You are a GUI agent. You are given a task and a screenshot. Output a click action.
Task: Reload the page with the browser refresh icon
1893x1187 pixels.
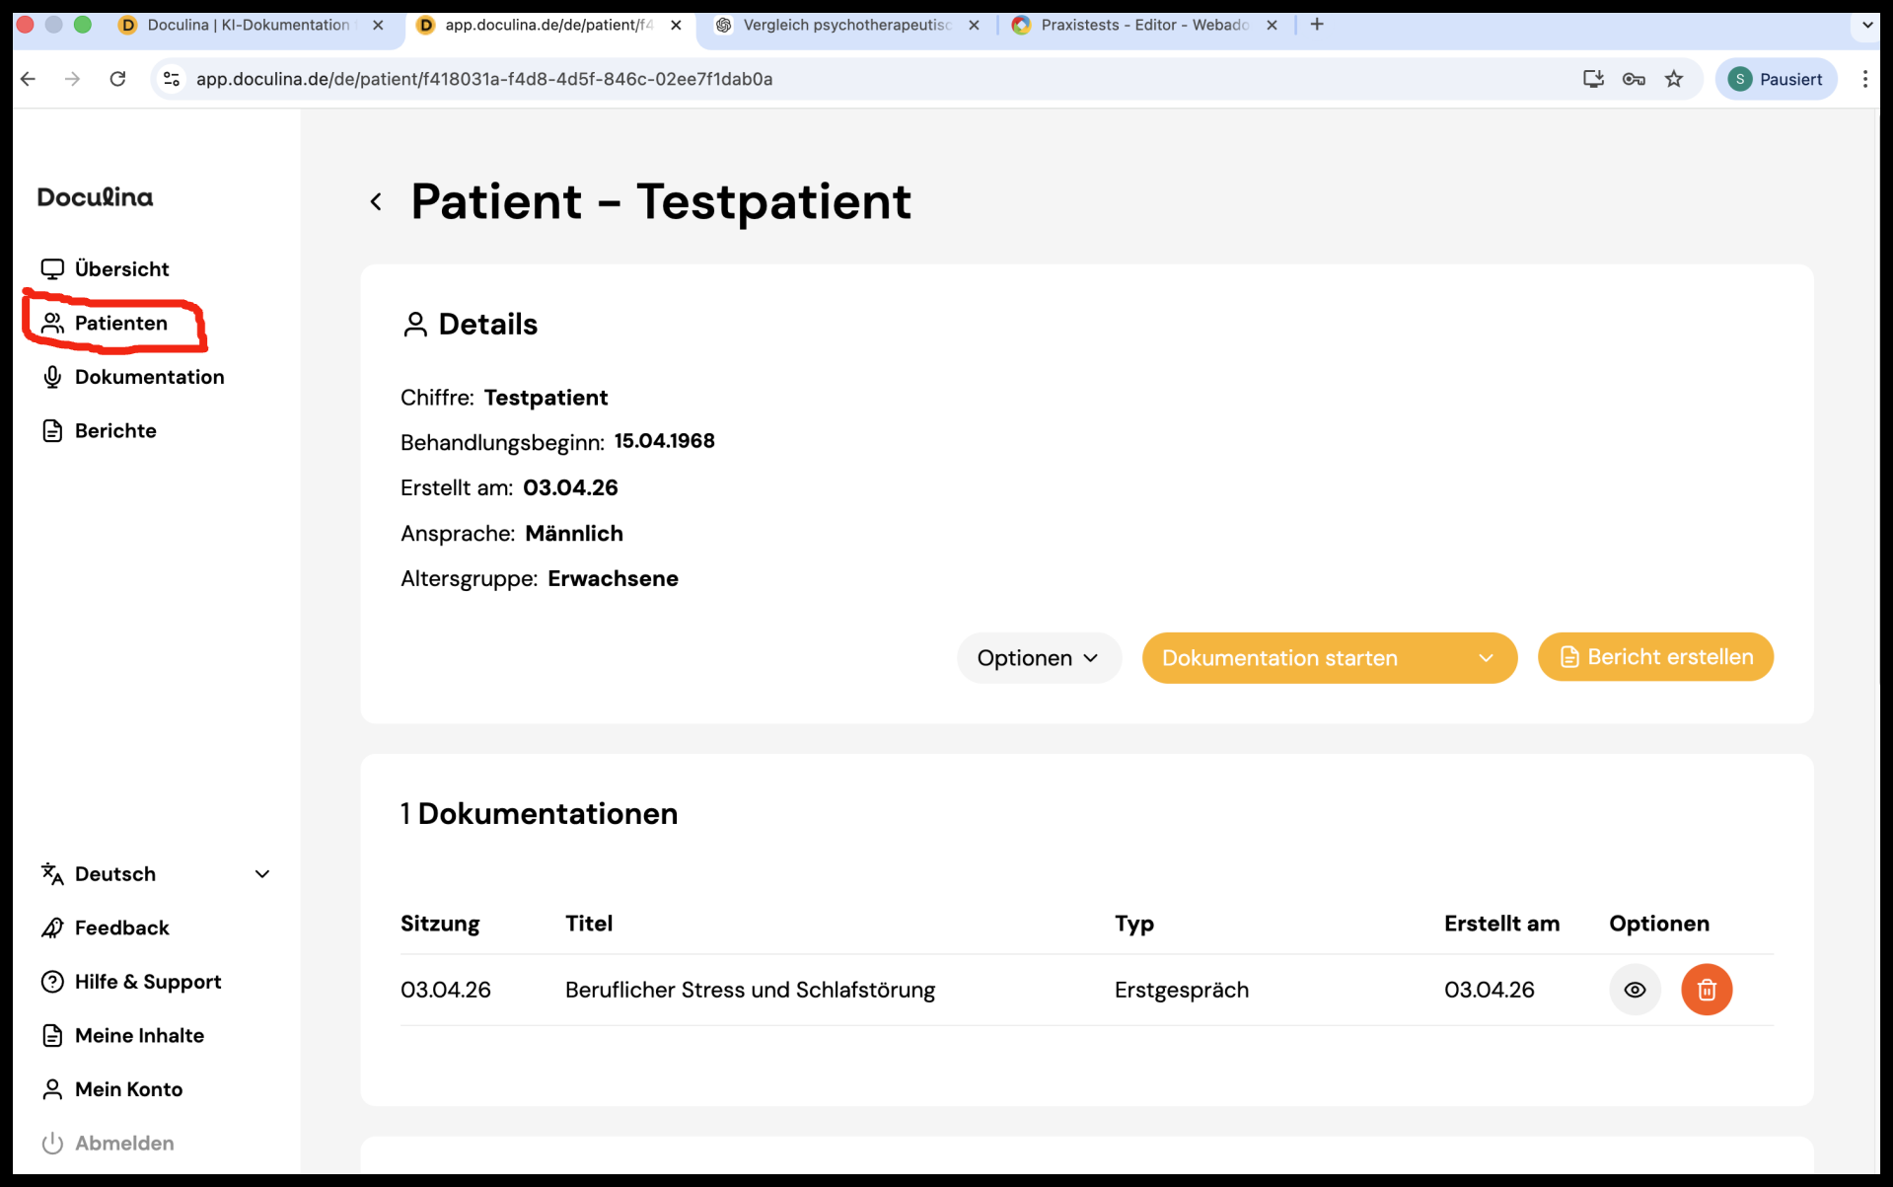(117, 79)
